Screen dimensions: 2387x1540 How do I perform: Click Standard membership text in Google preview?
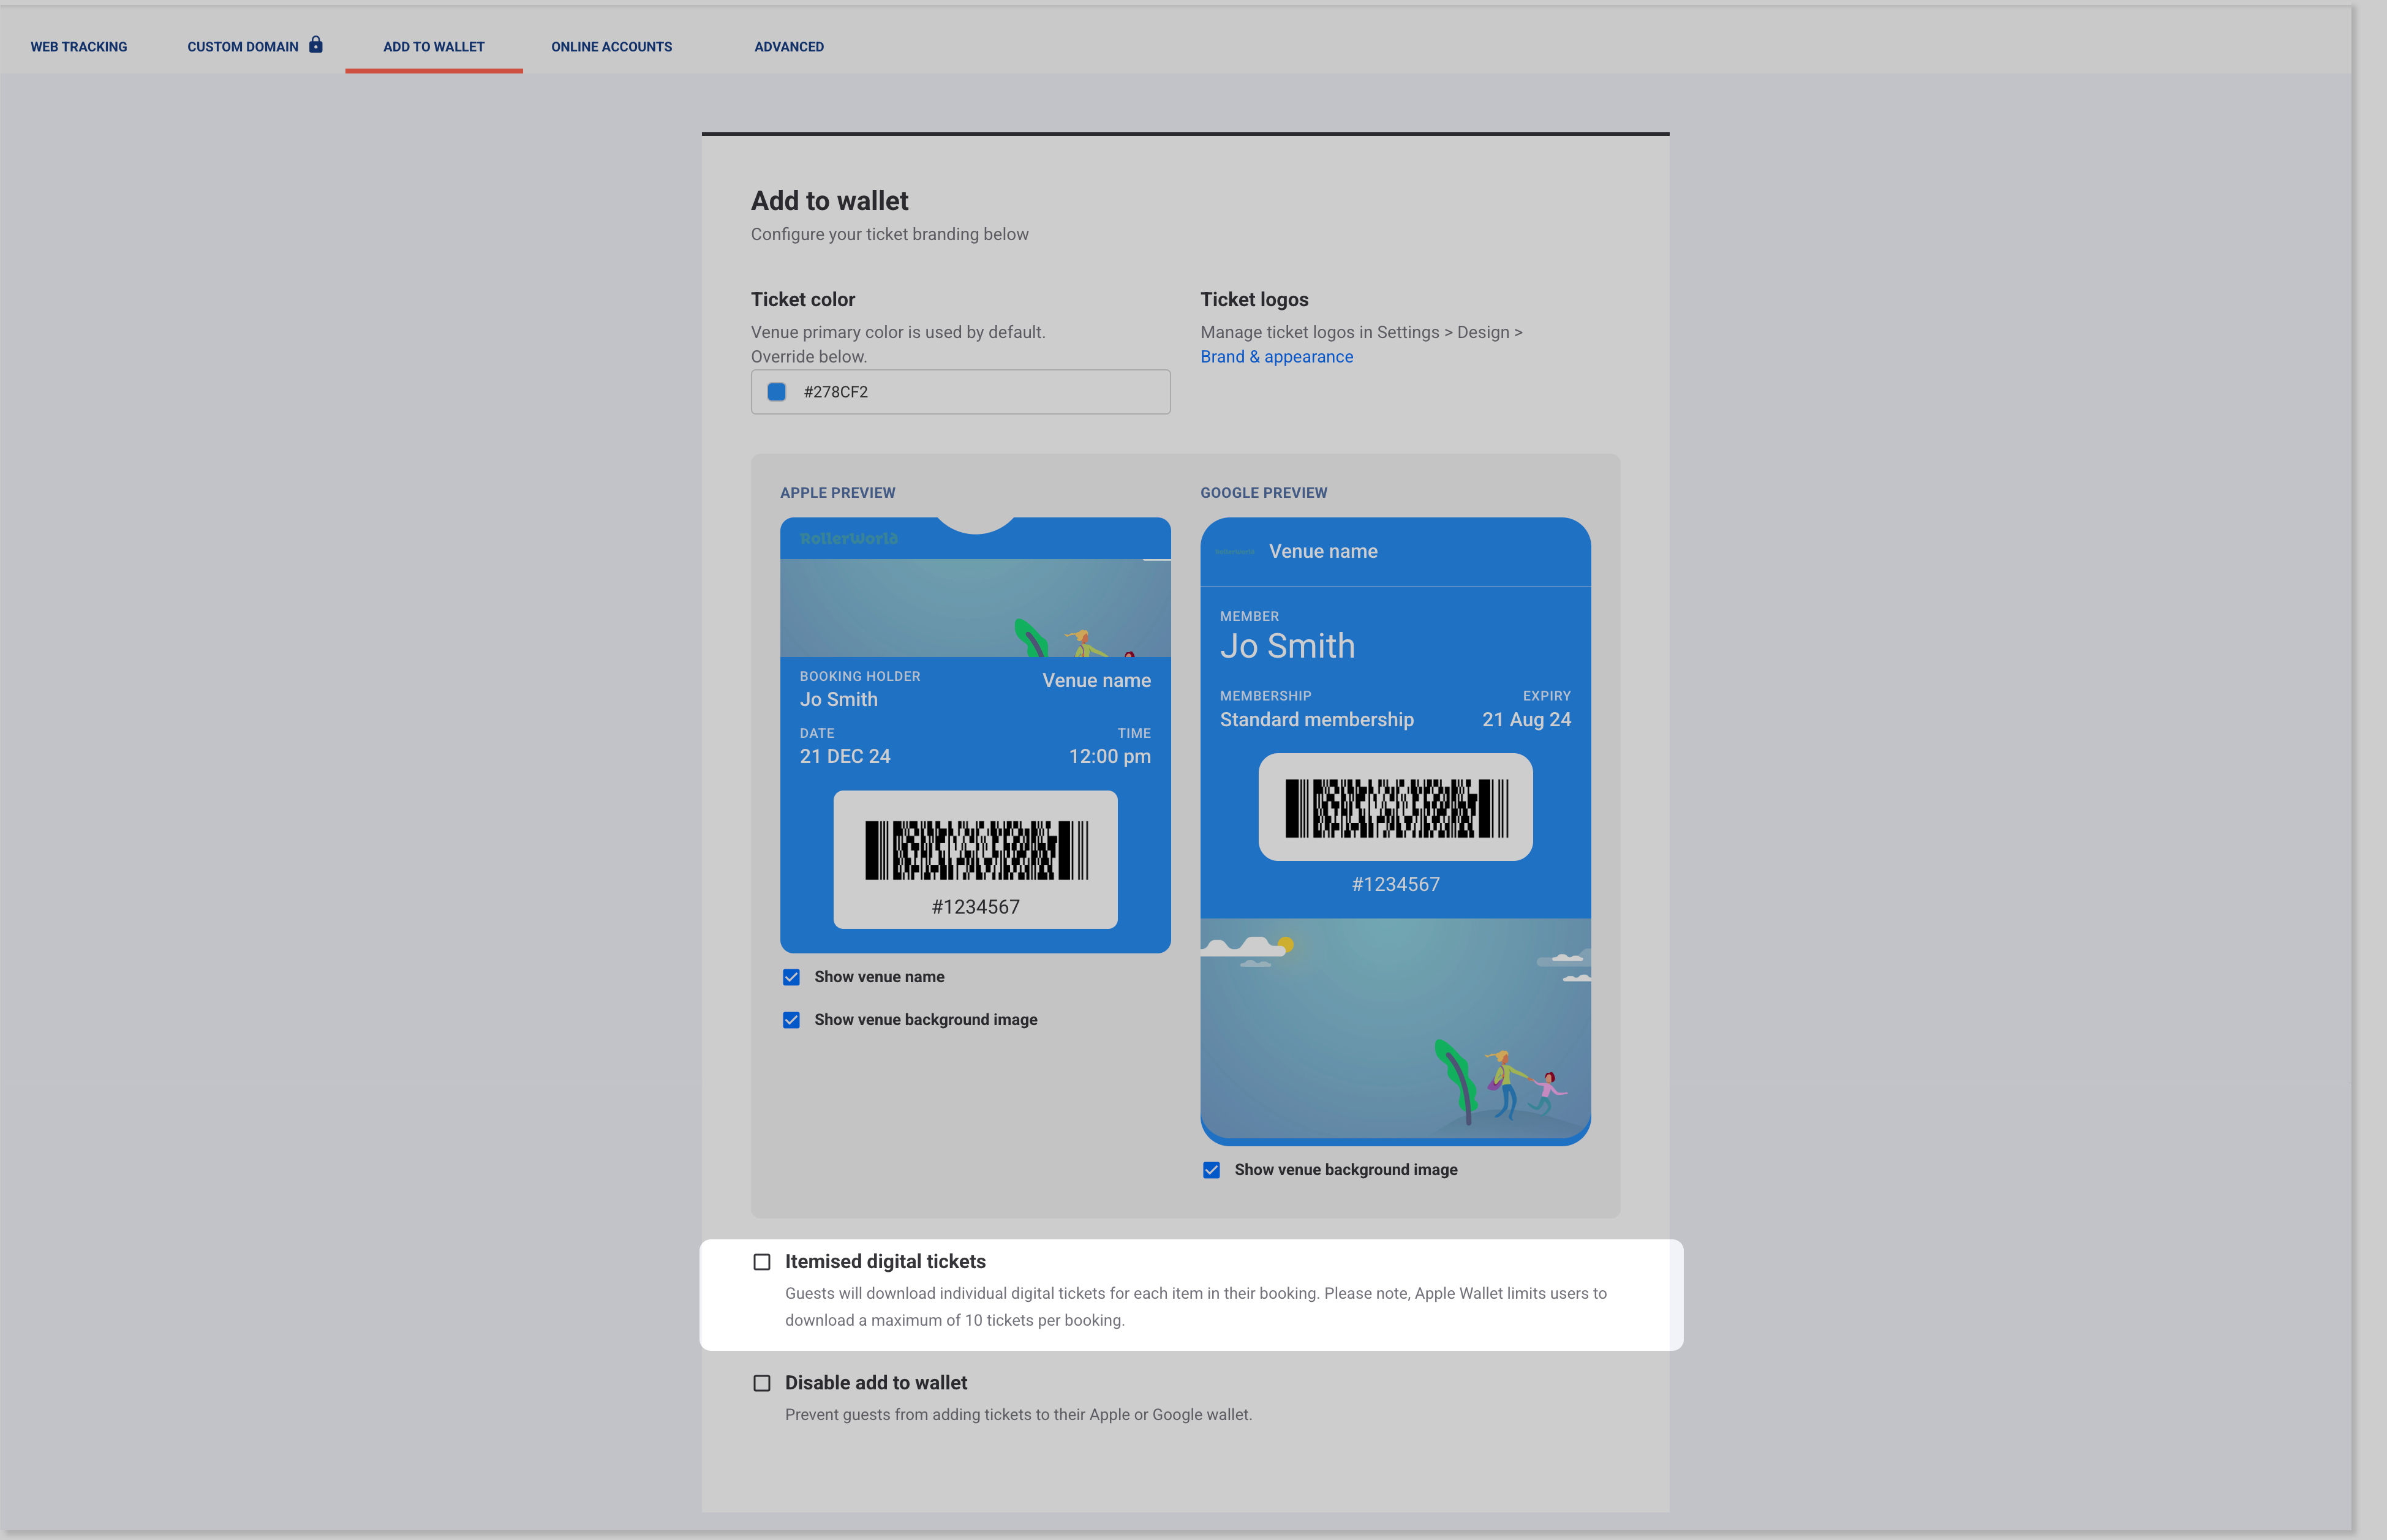(1317, 720)
